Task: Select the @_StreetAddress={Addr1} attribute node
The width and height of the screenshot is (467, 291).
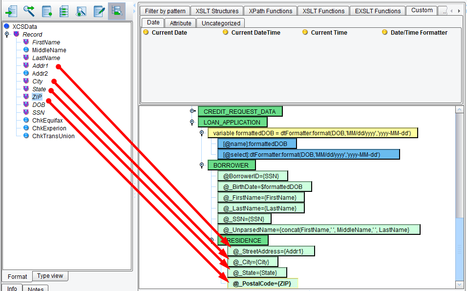Action: click(x=271, y=251)
